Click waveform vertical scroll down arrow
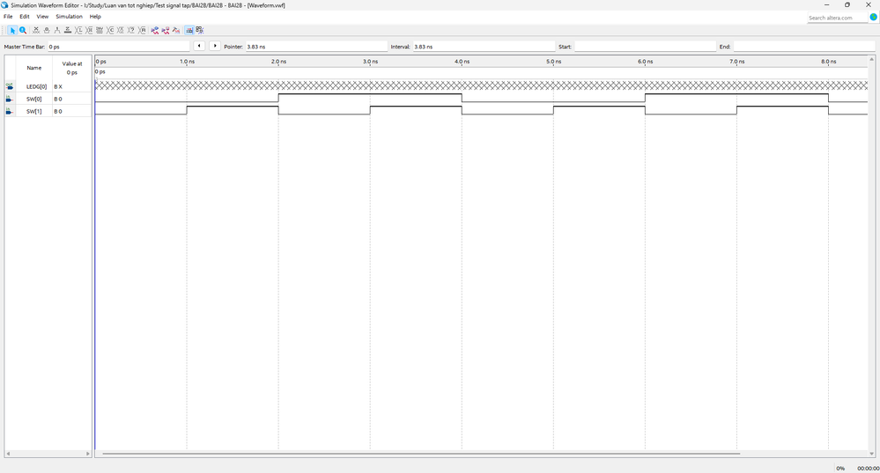880x473 pixels. pyautogui.click(x=871, y=454)
